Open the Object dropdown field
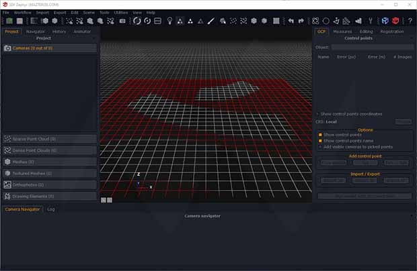The height and width of the screenshot is (271, 417). [373, 47]
